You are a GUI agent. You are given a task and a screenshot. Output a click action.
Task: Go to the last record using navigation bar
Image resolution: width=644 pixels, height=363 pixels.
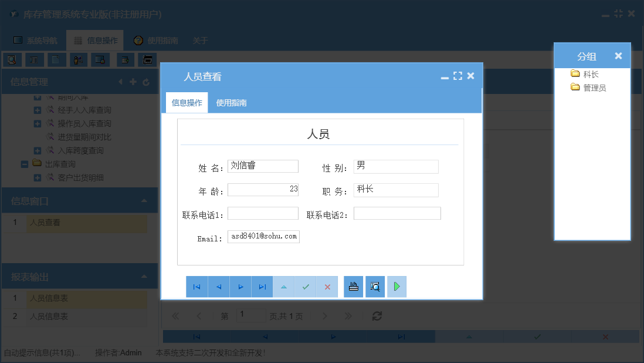pos(262,286)
